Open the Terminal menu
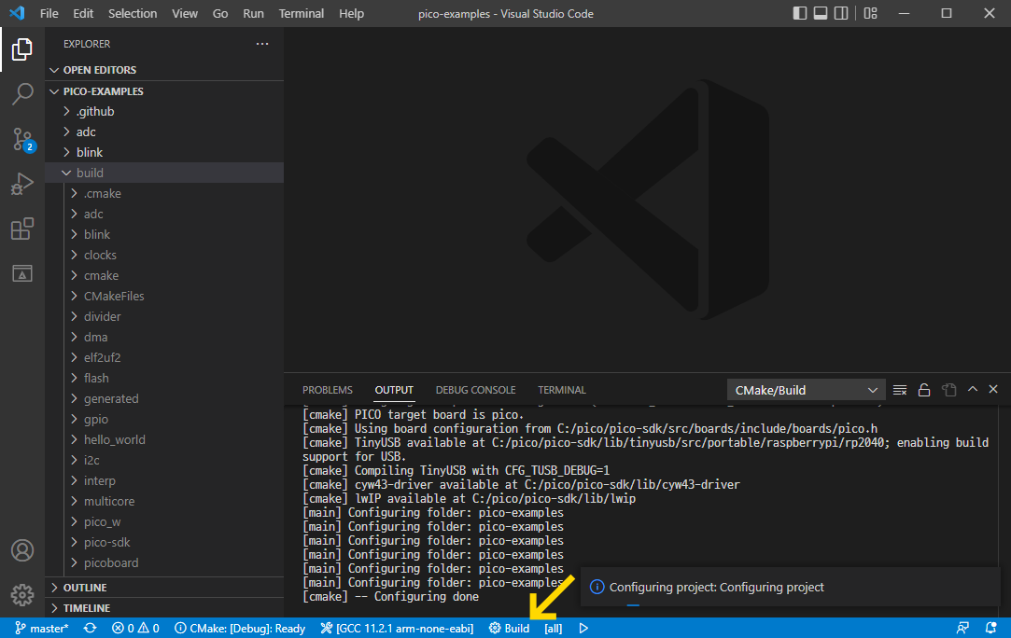Viewport: 1011px width, 638px height. pyautogui.click(x=302, y=14)
